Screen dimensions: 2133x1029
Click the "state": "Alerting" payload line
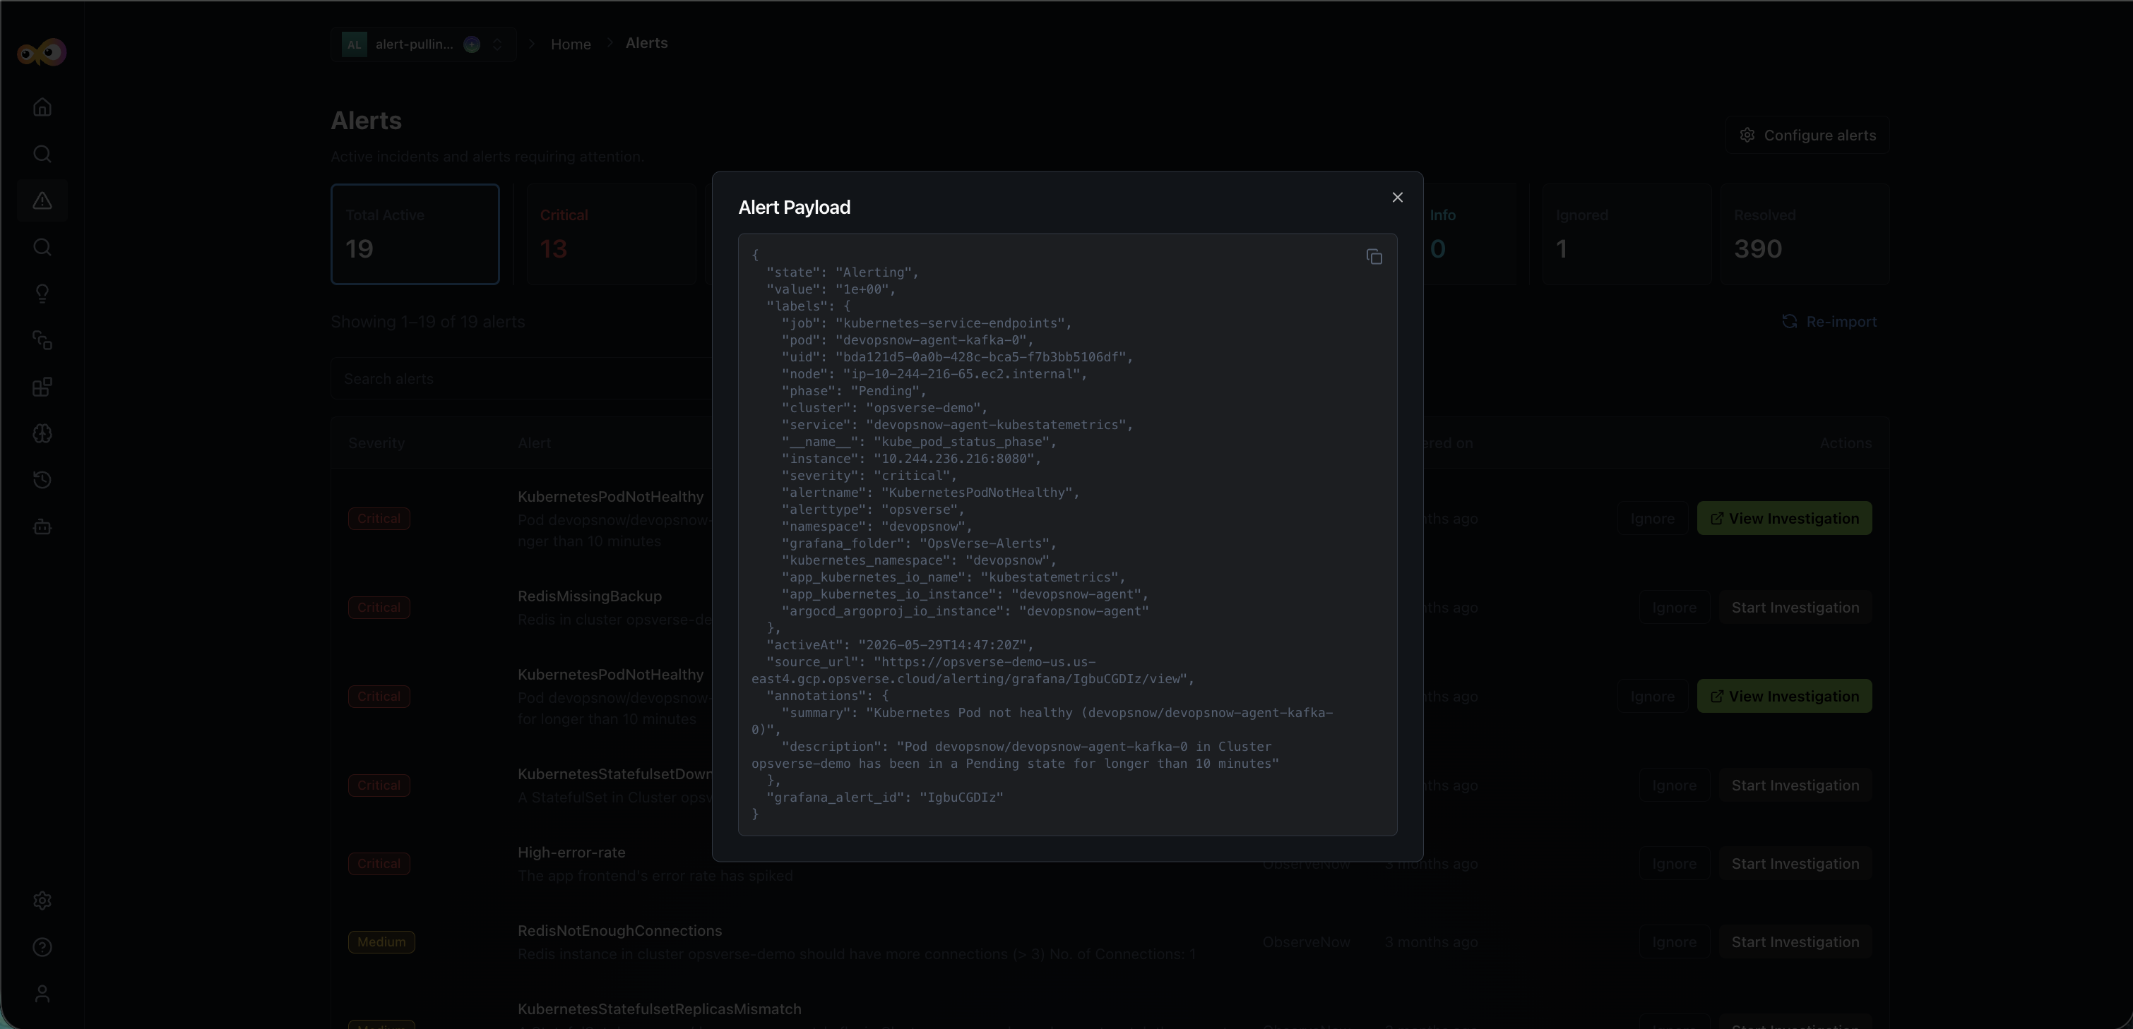pos(842,273)
